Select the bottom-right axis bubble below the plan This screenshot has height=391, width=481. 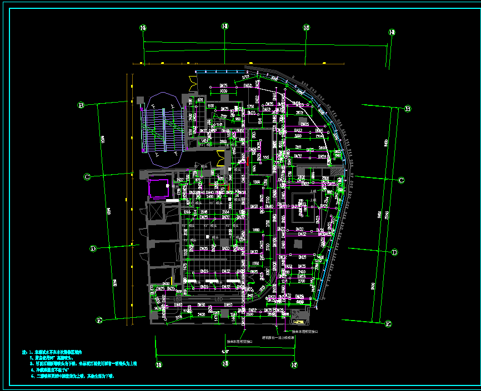pos(294,364)
